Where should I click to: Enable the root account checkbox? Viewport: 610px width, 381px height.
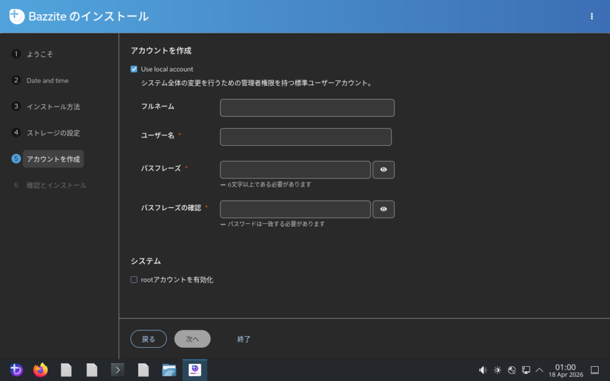click(134, 280)
